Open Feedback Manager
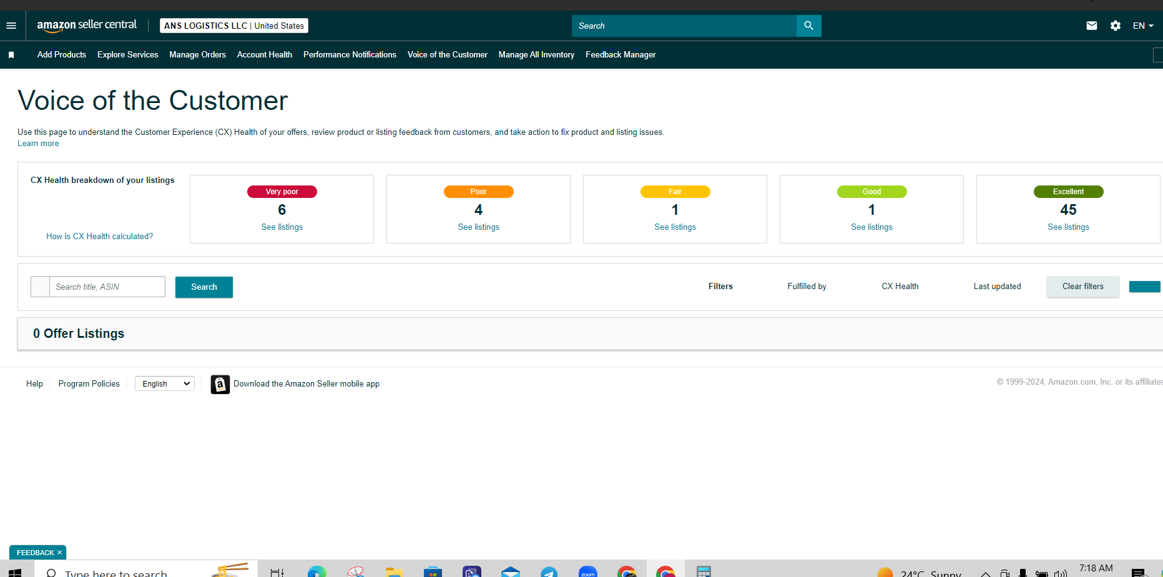 pos(621,55)
